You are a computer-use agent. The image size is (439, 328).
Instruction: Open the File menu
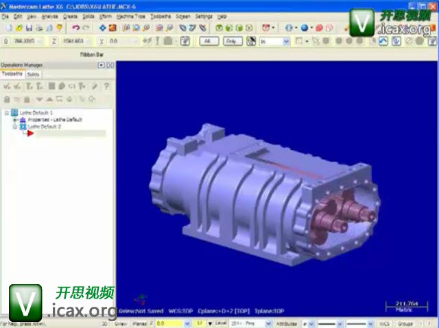tap(5, 16)
